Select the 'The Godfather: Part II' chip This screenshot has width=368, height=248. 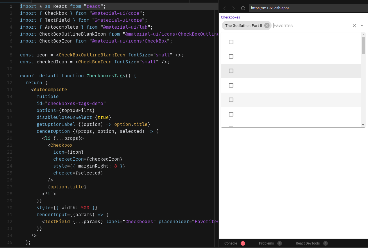(x=244, y=25)
